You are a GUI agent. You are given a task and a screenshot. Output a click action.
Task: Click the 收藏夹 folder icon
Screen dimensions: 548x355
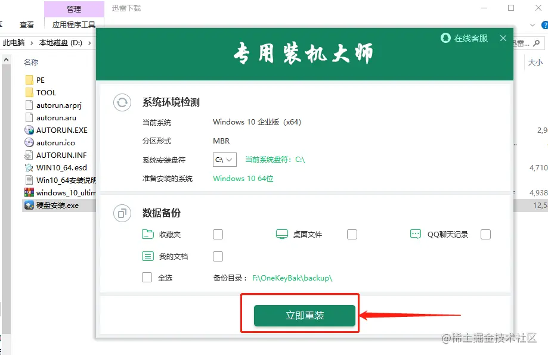click(148, 234)
